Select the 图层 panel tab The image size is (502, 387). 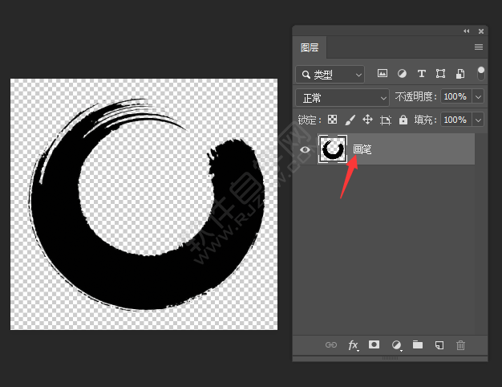(x=310, y=48)
